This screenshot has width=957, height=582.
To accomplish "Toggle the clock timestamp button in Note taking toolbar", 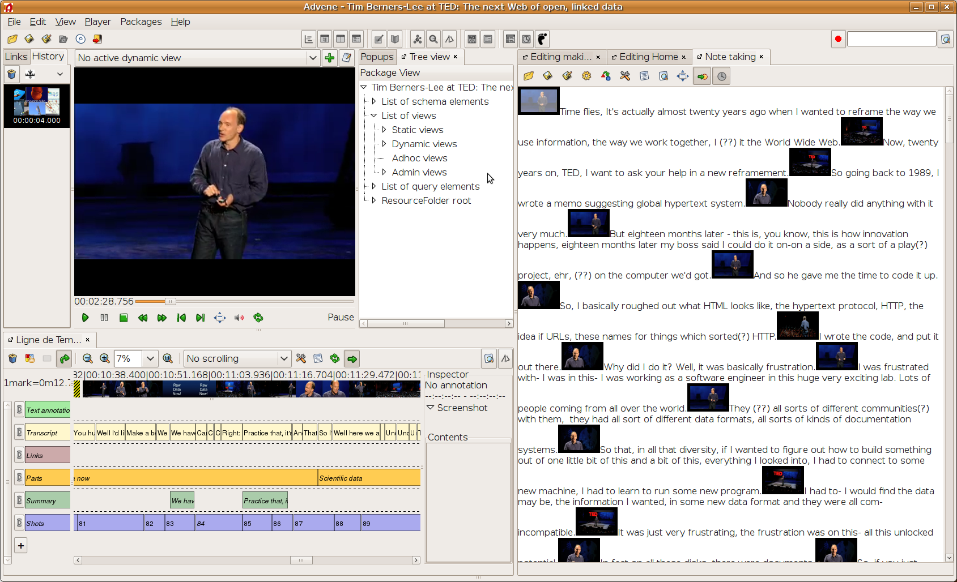I will (x=721, y=76).
